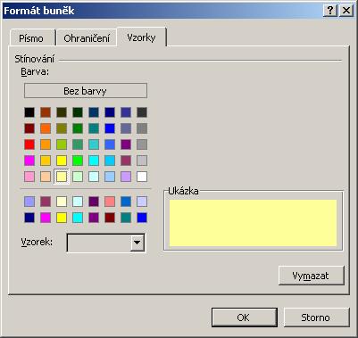Pick the ivory swatch below the divider

[x=62, y=202]
